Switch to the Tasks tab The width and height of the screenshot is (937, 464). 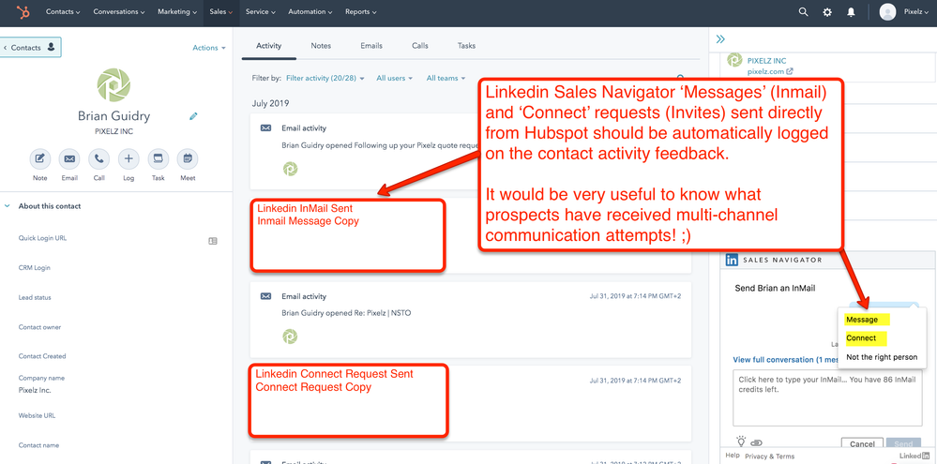click(467, 46)
